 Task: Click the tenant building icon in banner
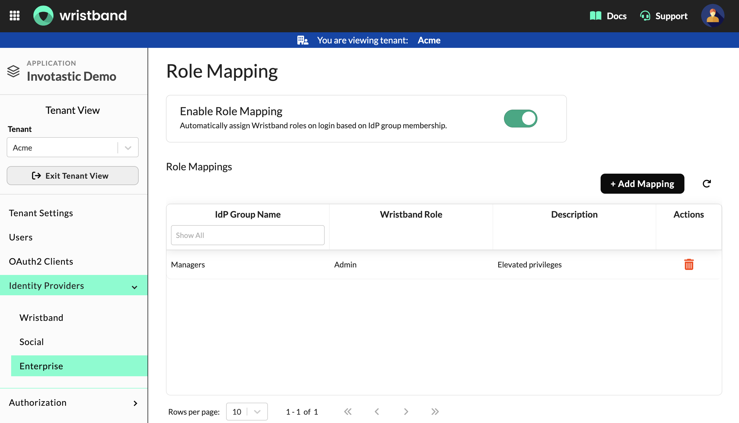[x=302, y=40]
